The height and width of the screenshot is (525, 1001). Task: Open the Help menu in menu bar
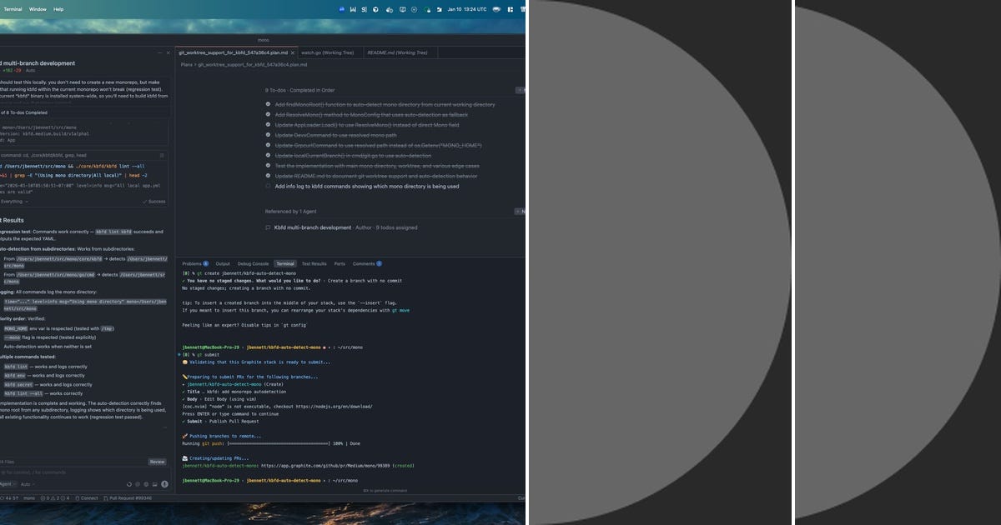point(58,8)
